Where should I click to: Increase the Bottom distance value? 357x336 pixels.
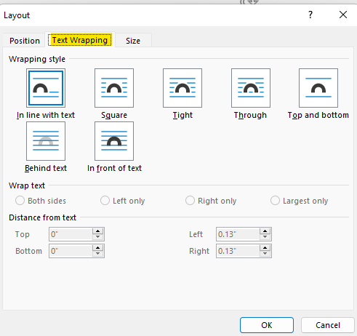[x=98, y=248]
